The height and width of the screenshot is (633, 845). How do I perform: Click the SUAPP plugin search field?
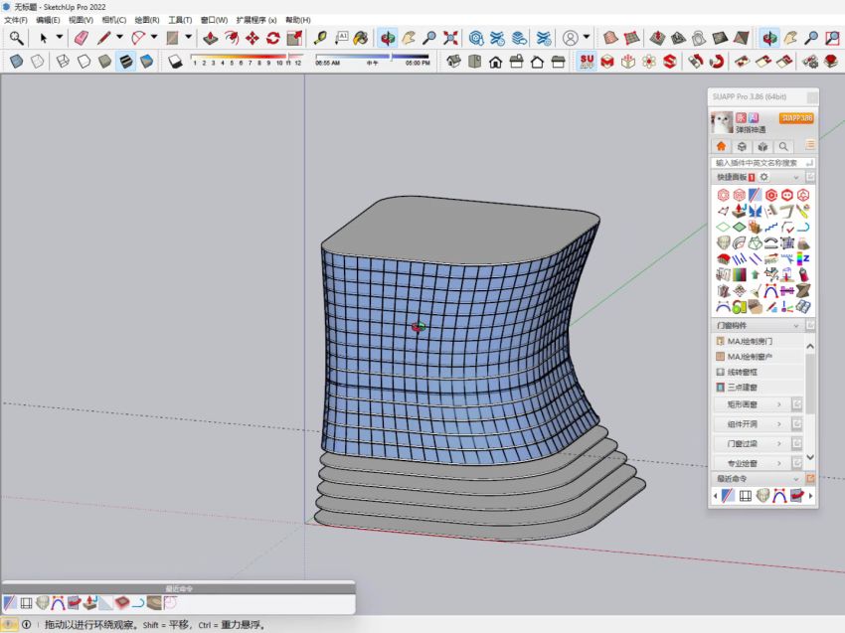[x=762, y=163]
